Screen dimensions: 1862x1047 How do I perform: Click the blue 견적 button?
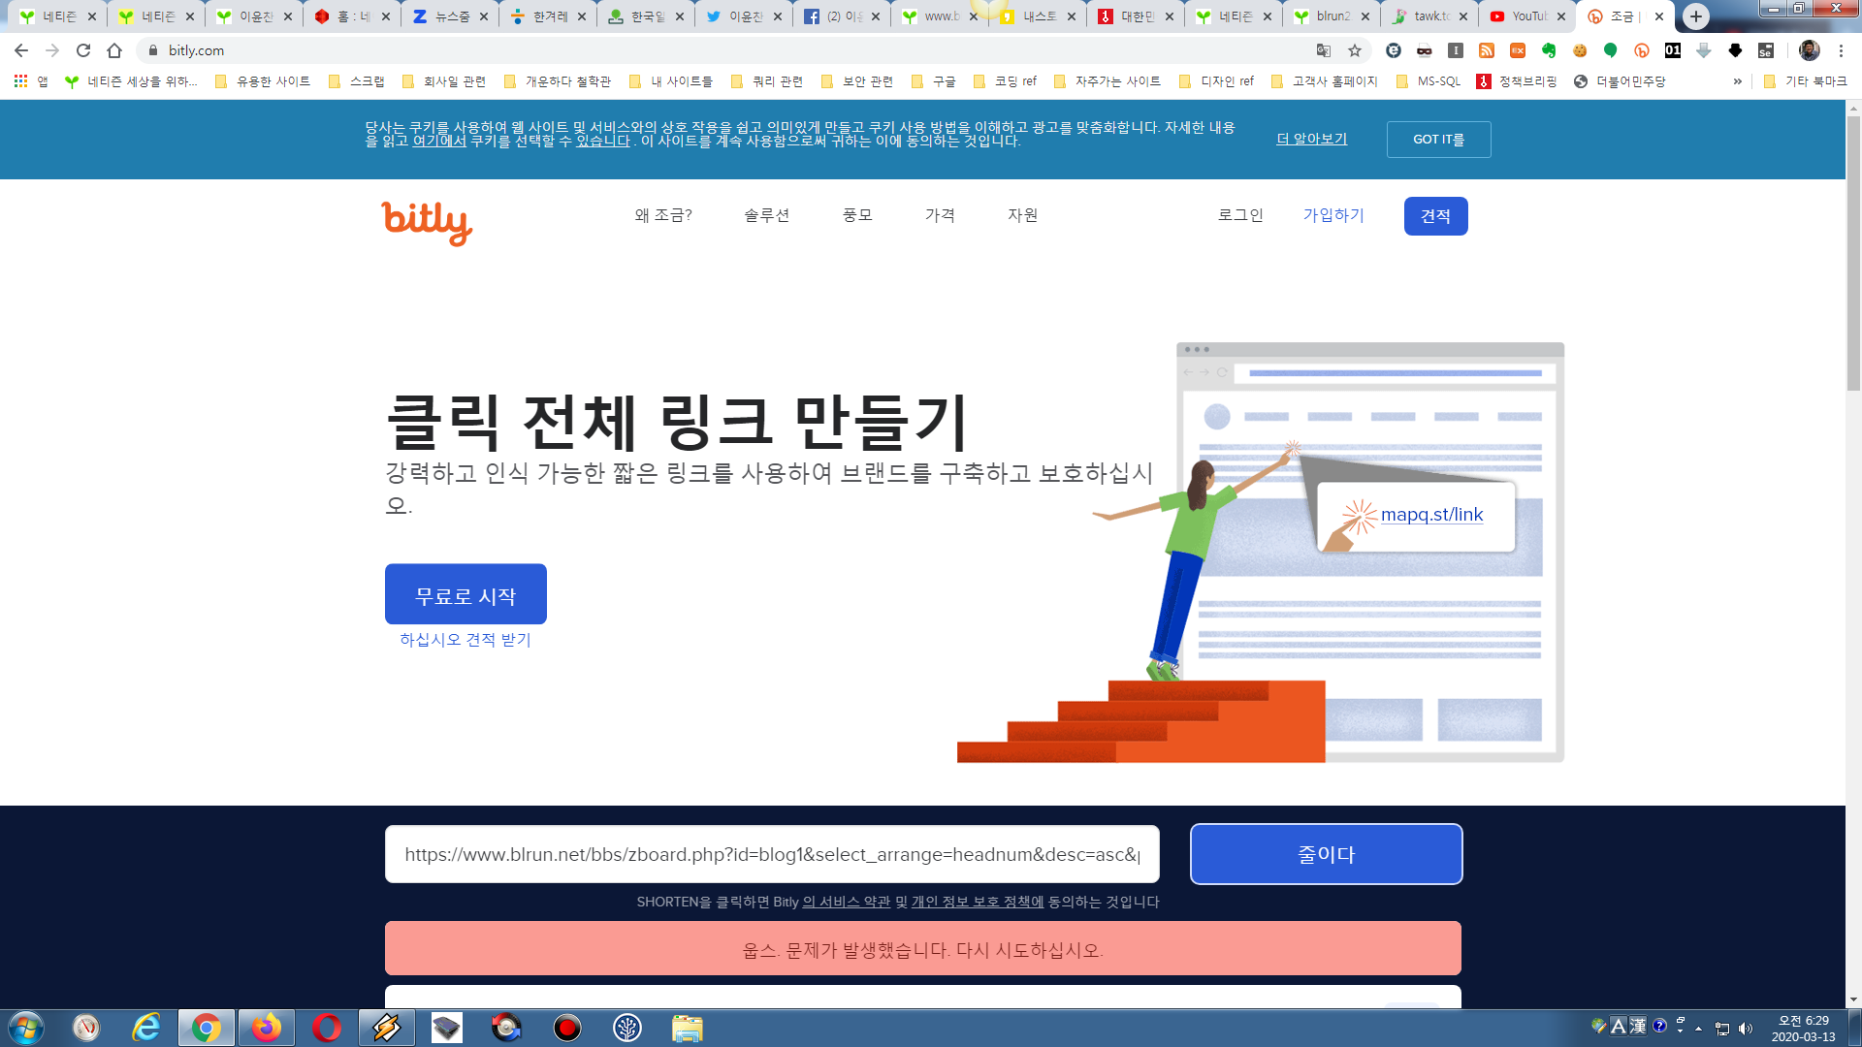[x=1435, y=216]
